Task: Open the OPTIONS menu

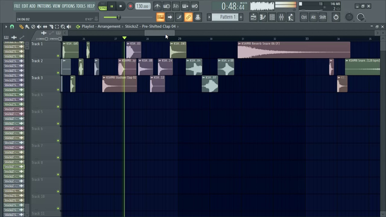Action: pos(68,6)
